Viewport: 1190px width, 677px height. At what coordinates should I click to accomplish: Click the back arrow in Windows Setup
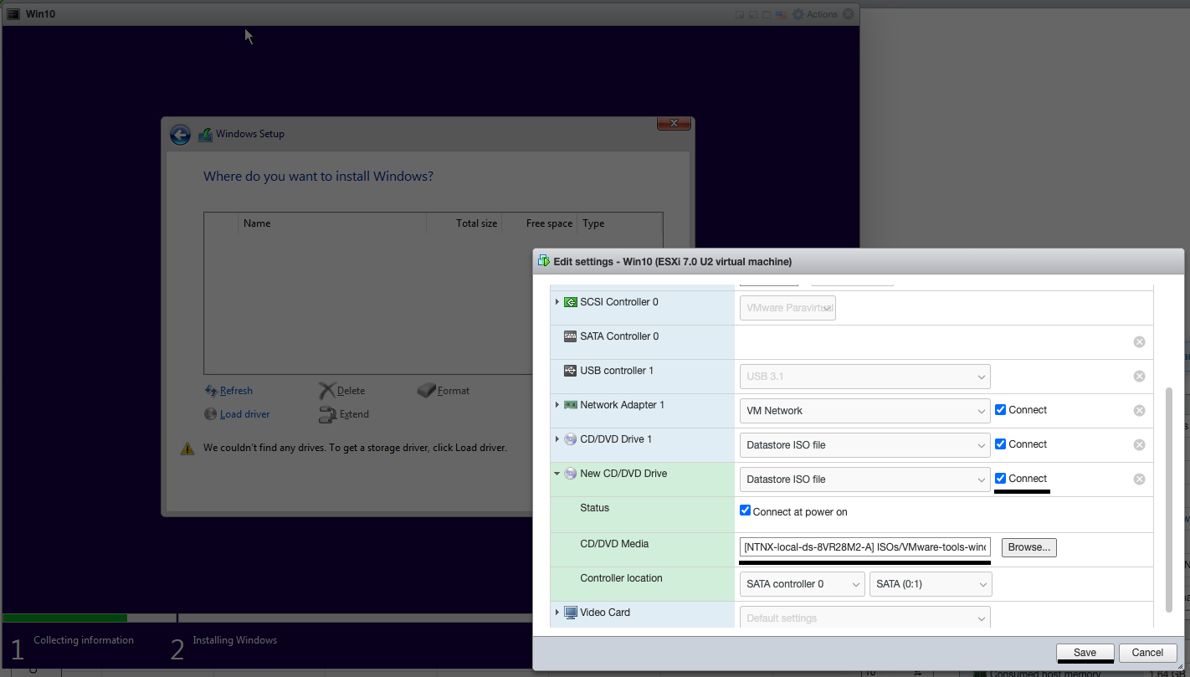pyautogui.click(x=180, y=135)
